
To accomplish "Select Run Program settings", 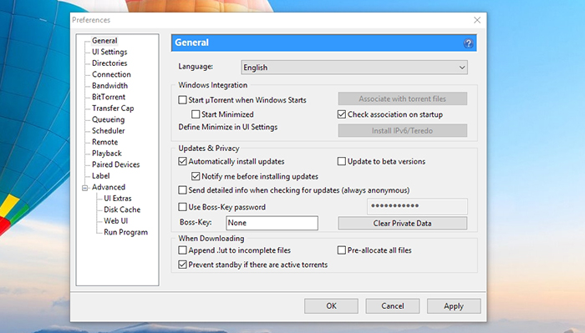I will pyautogui.click(x=125, y=232).
